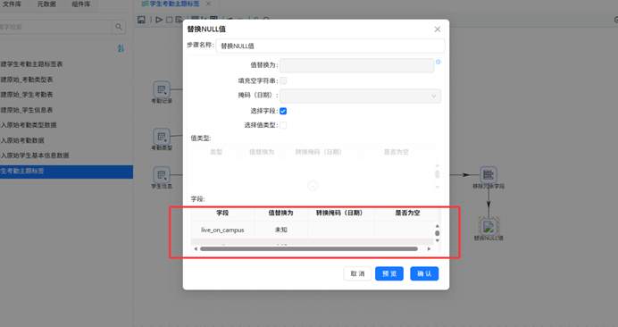Open 建原始_学生考勤表 in the sidebar list
Viewport: 618px width, 327px height.
point(27,95)
